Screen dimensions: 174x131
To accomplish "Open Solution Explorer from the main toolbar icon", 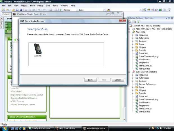I will point(145,10).
